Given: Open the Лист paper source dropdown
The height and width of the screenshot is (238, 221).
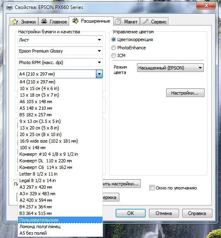Looking at the screenshot, I should [60, 40].
